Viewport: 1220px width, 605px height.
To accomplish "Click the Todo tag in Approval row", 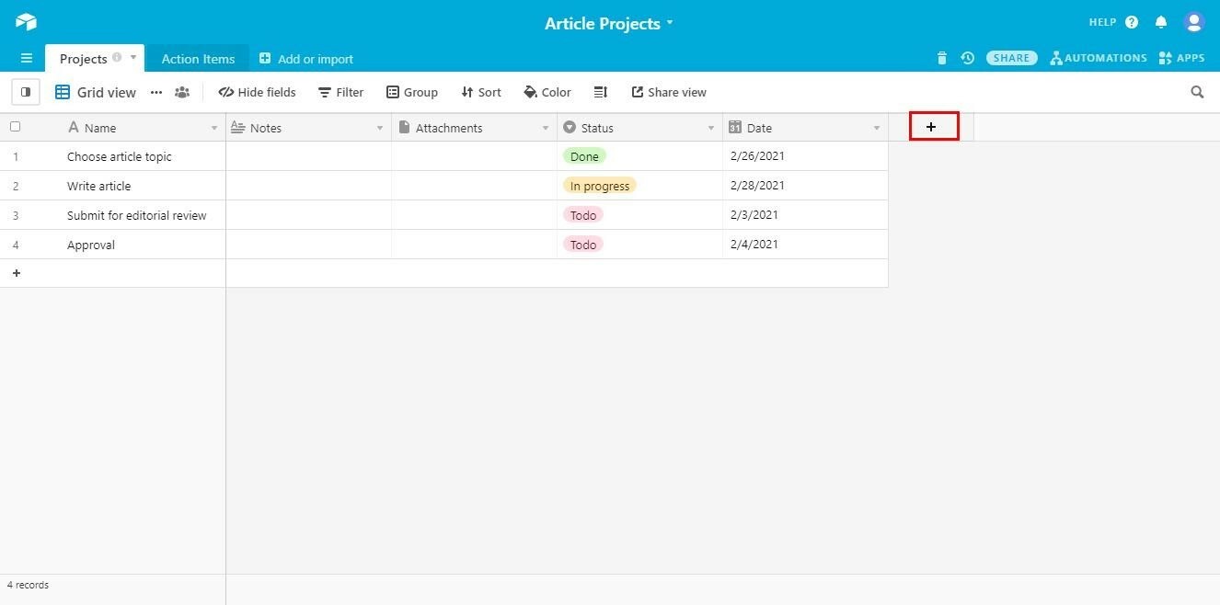I will 583,245.
